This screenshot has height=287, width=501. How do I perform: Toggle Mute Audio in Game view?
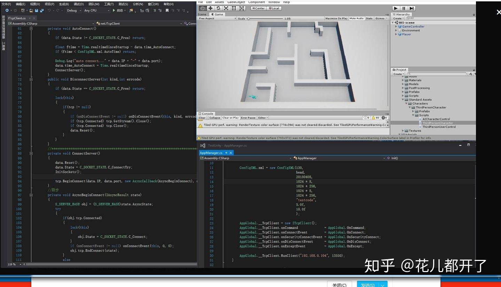pos(356,18)
